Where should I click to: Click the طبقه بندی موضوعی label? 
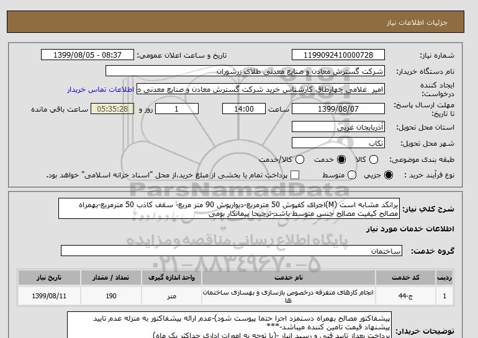tap(422, 159)
